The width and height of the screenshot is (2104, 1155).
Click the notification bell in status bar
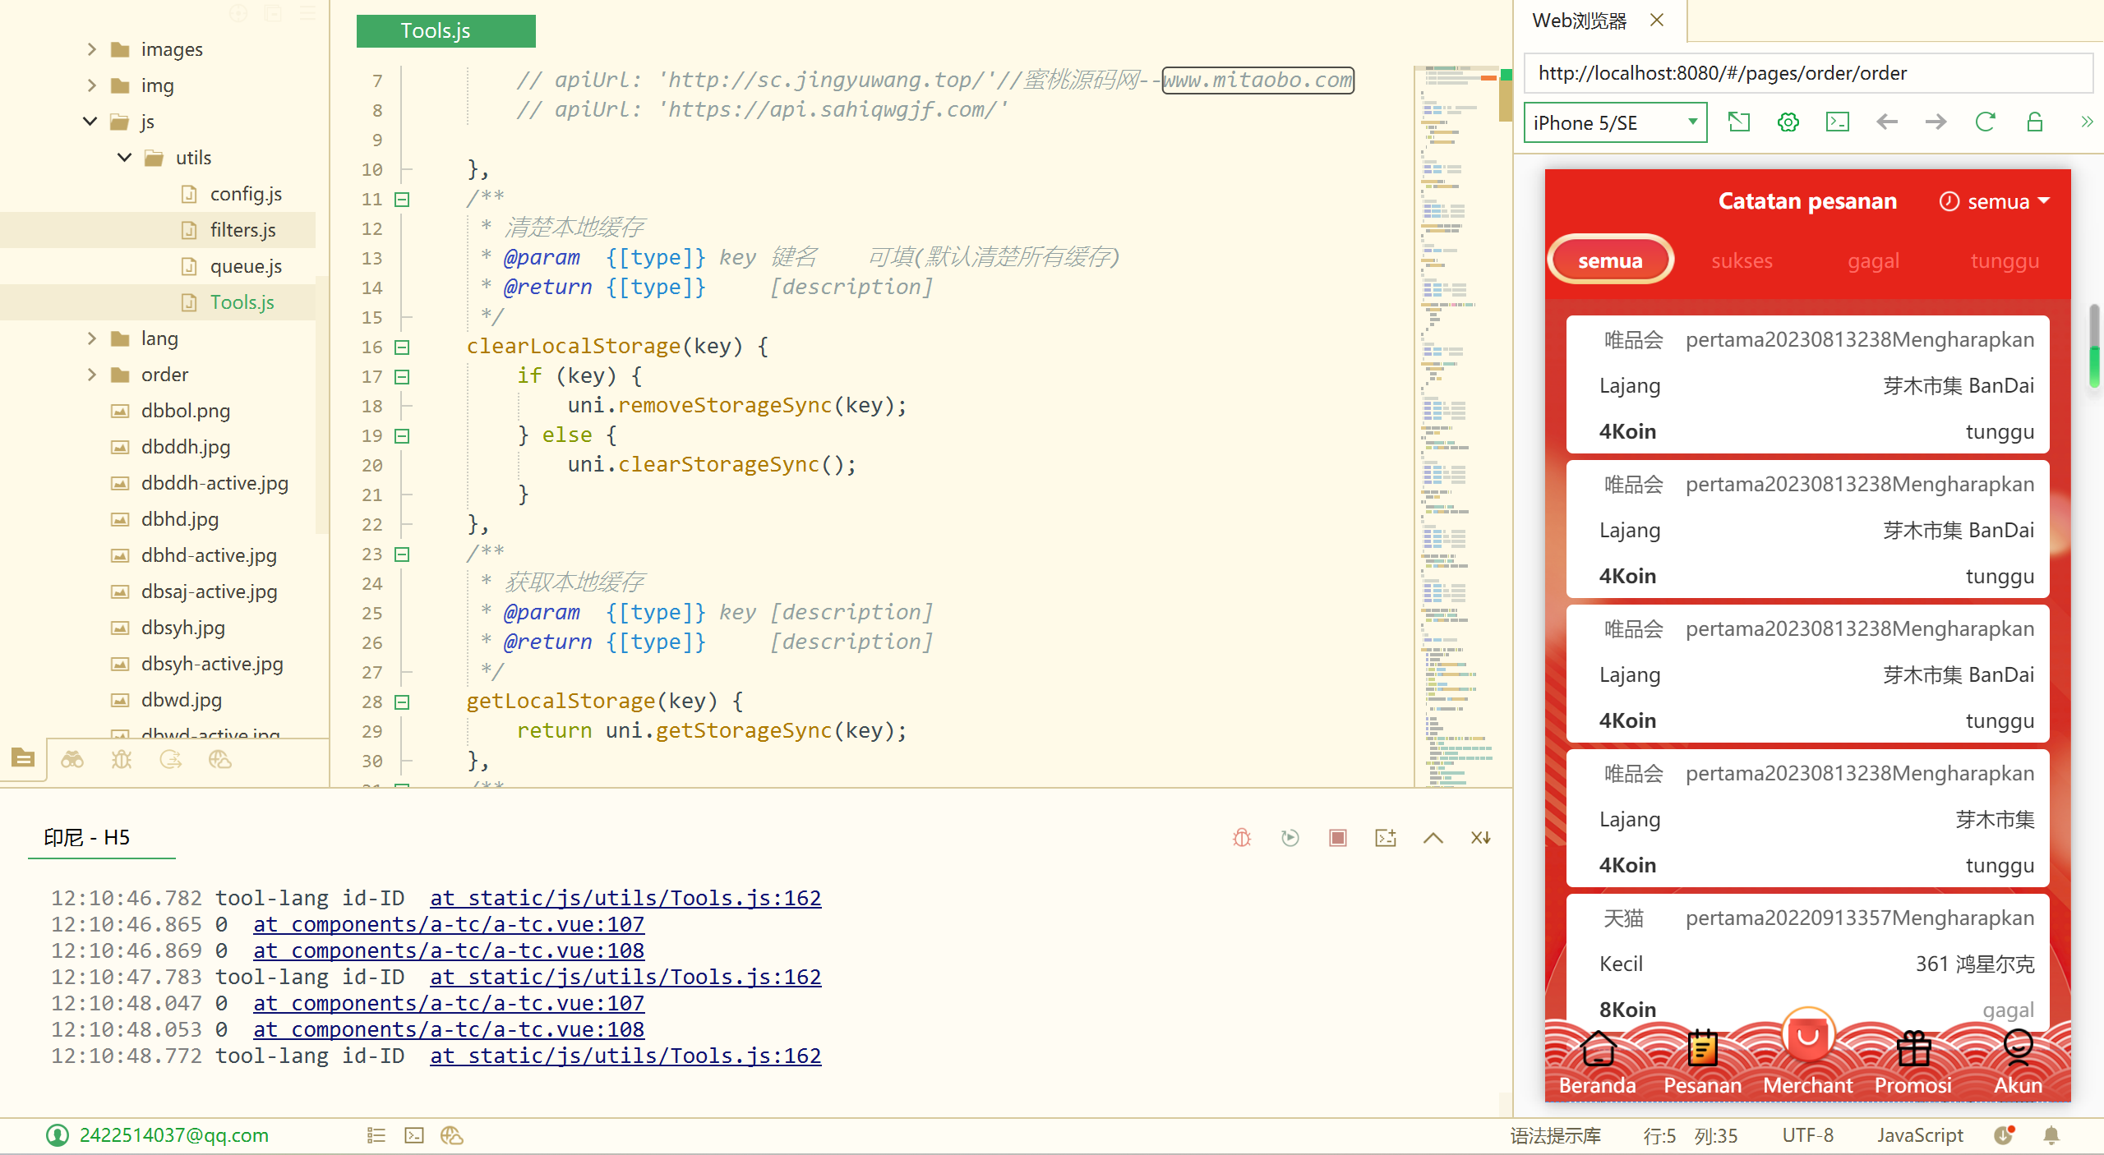coord(2051,1135)
